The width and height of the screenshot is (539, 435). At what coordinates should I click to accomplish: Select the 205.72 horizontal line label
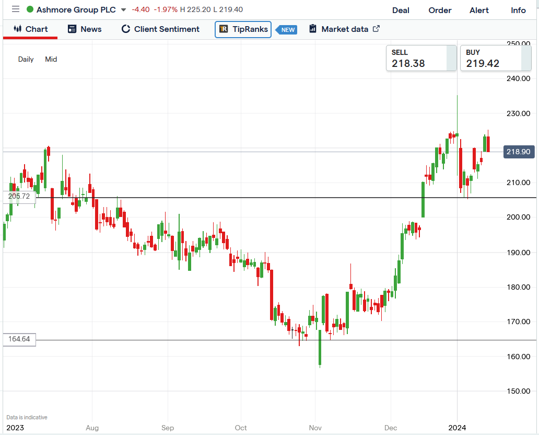coord(19,196)
